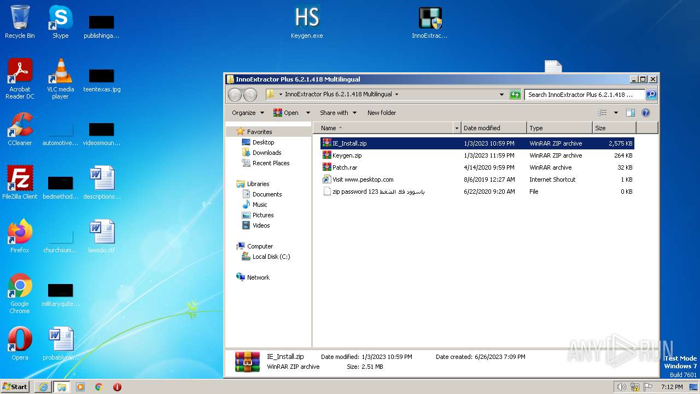Open the Recycle Bin desktop icon
Image resolution: width=700 pixels, height=394 pixels.
coord(20,22)
